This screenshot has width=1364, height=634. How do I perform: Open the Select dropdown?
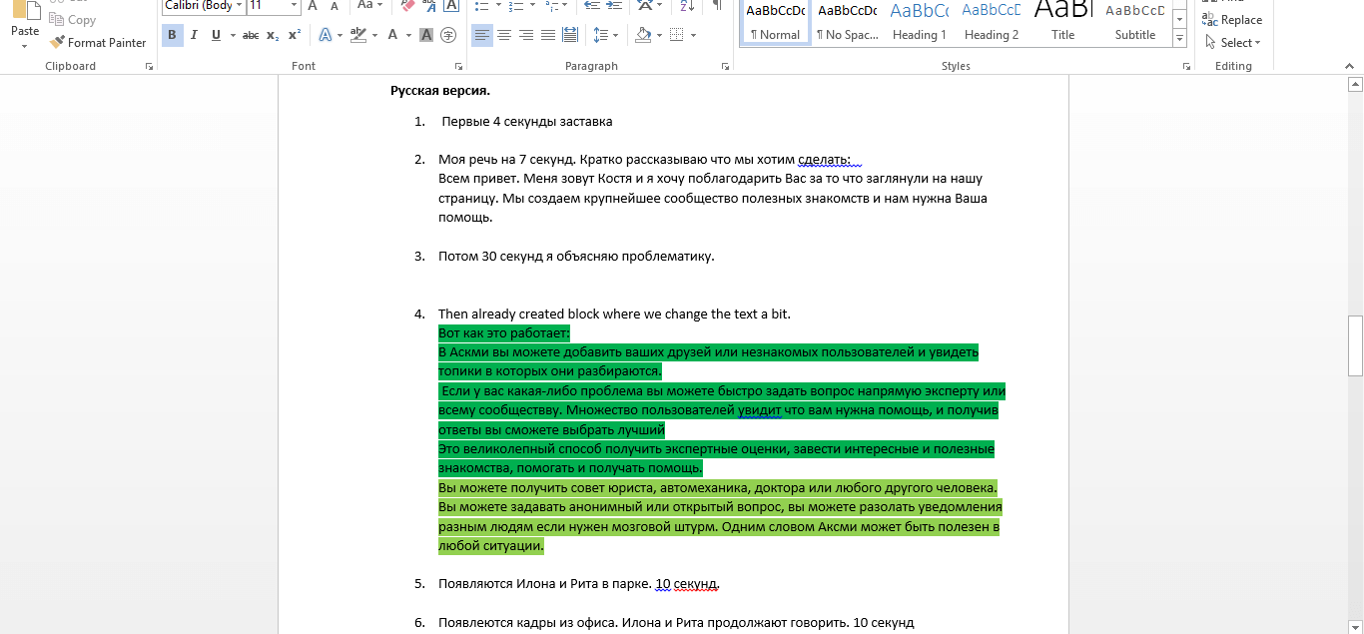click(x=1232, y=43)
